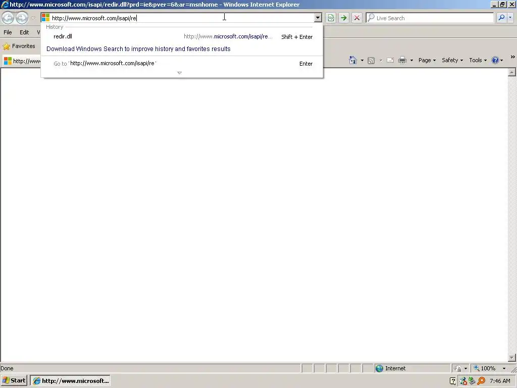Select the redir.dll history suggestion
The height and width of the screenshot is (388, 517).
click(182, 36)
